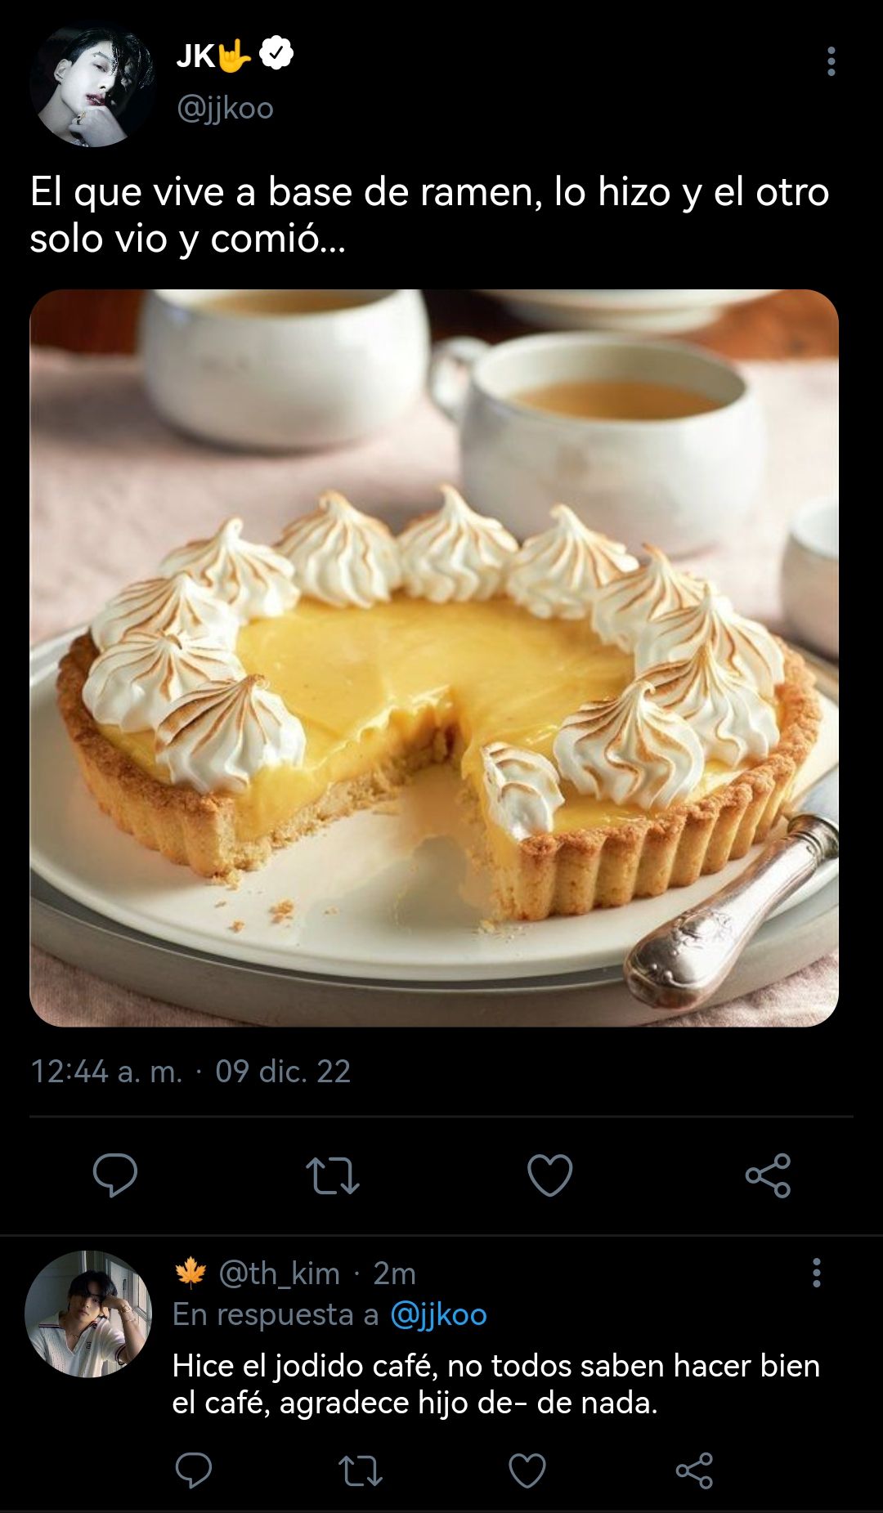
Task: Open the main tweet's three-dot options menu
Action: click(x=831, y=61)
